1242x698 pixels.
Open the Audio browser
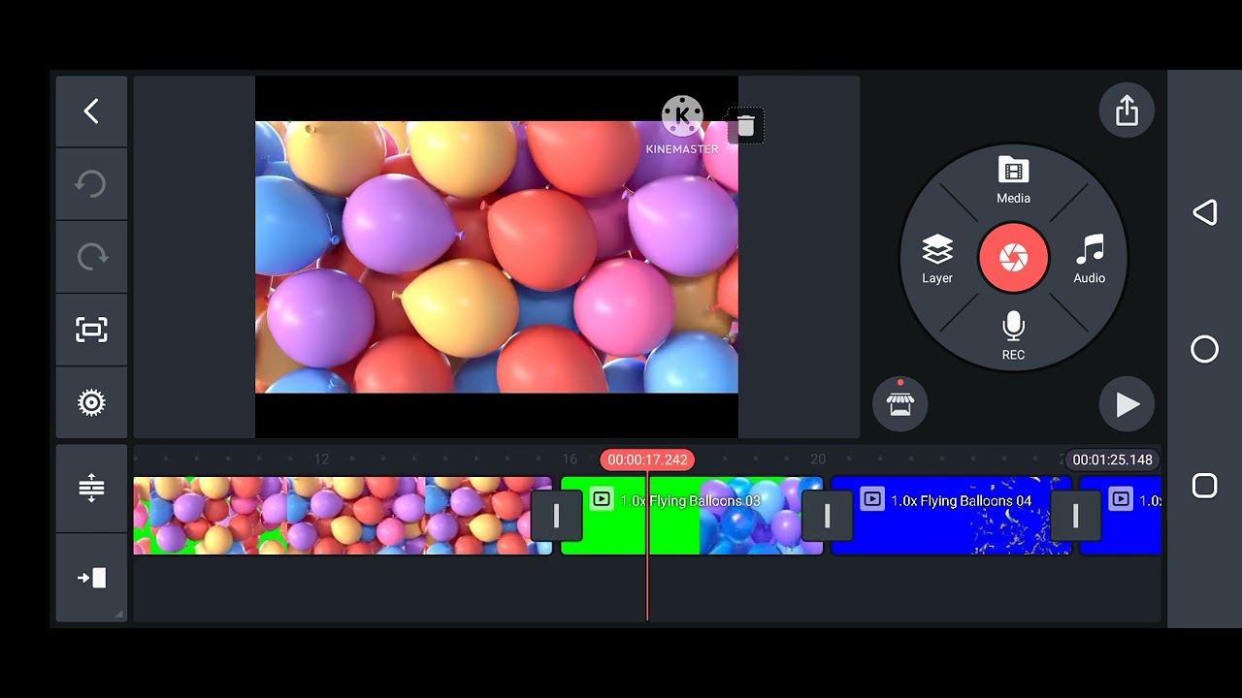(1089, 259)
